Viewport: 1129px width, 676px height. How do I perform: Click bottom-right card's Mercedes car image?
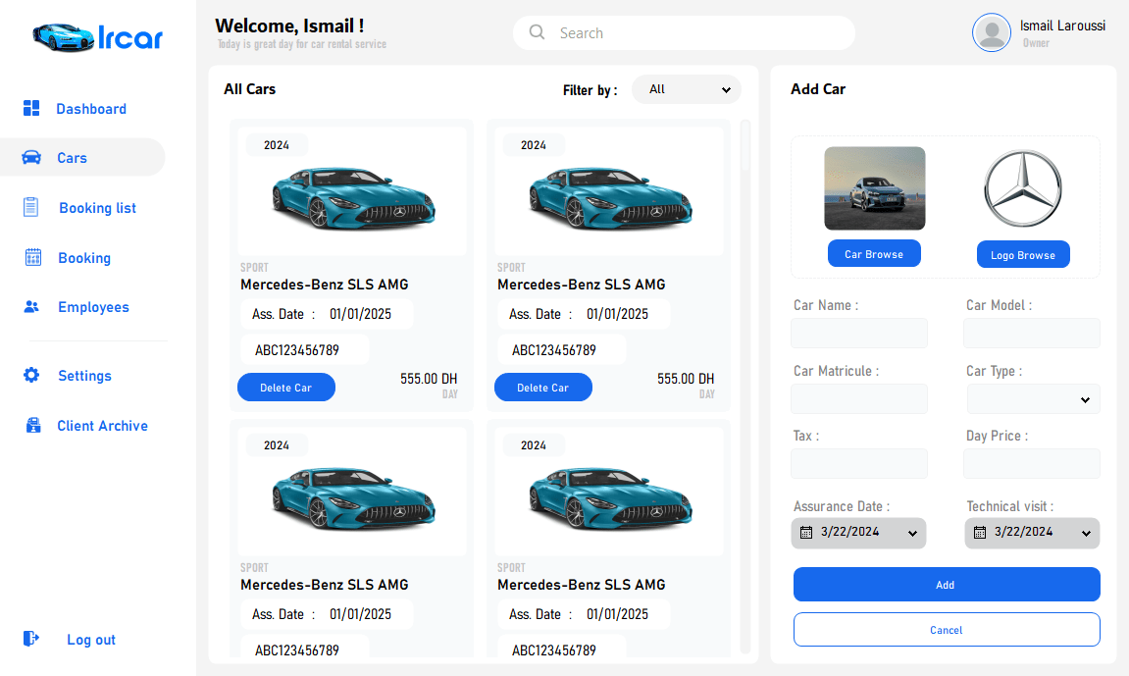pyautogui.click(x=610, y=498)
